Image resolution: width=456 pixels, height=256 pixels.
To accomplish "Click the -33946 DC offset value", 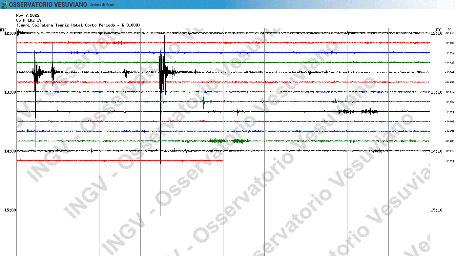I will point(449,72).
